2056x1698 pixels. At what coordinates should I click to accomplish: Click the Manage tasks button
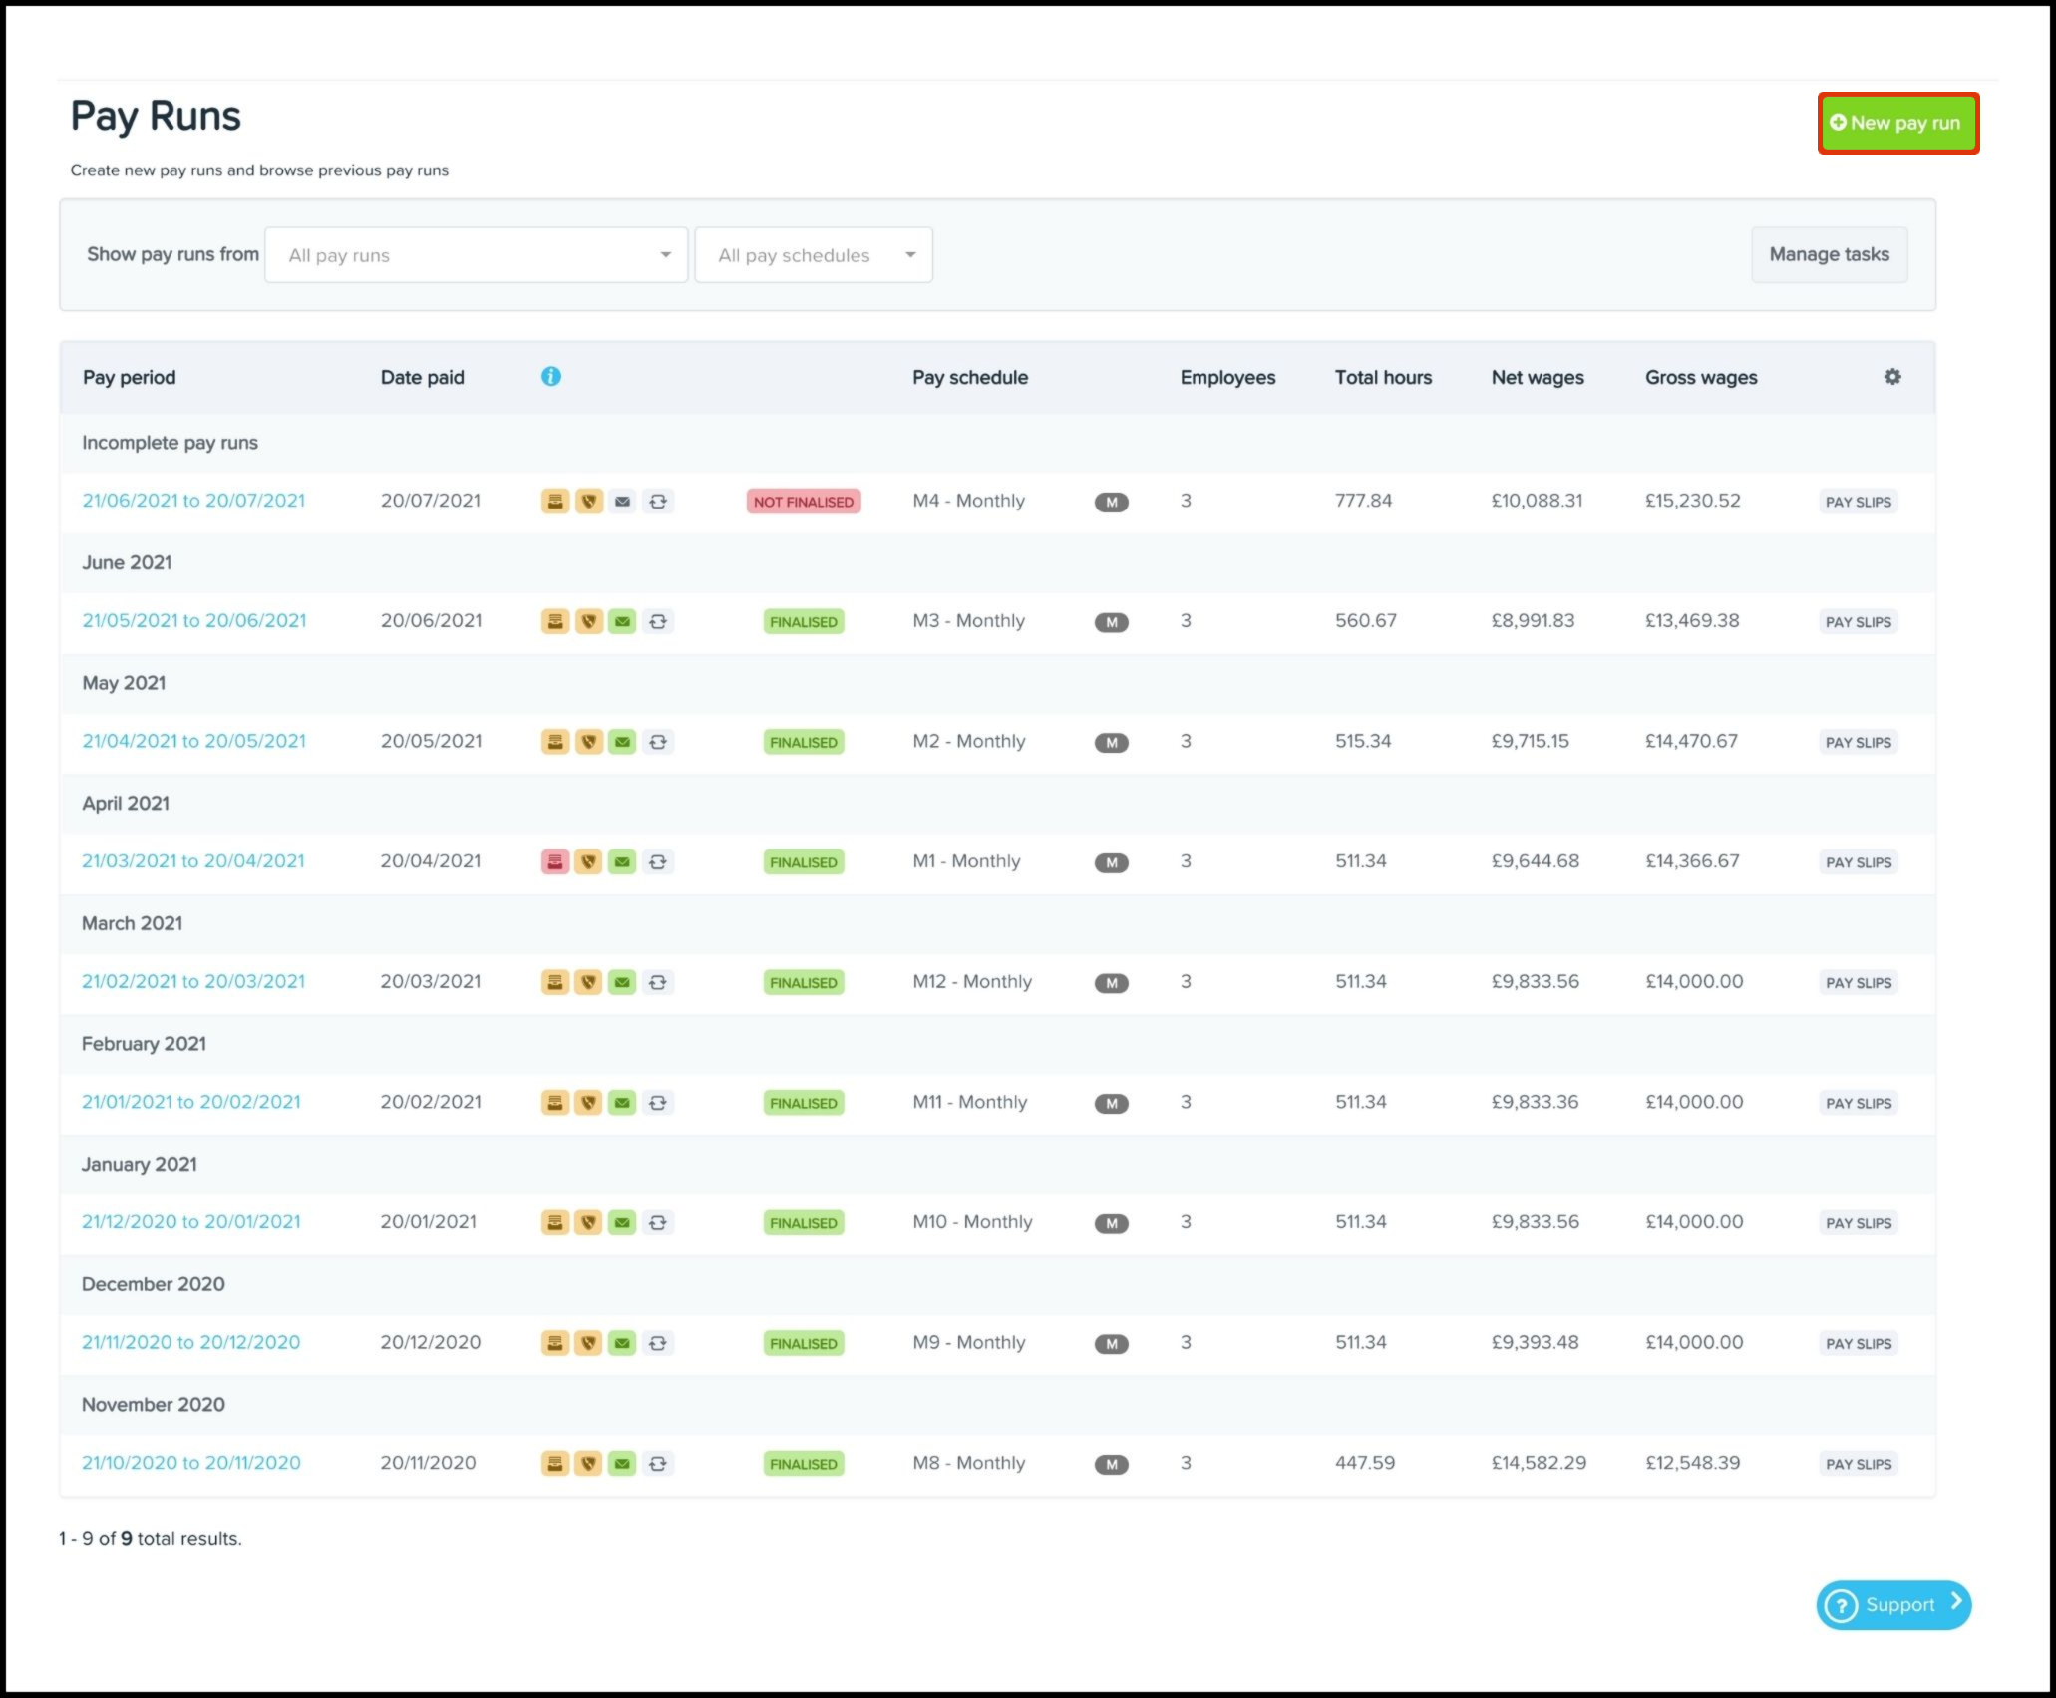click(1828, 255)
